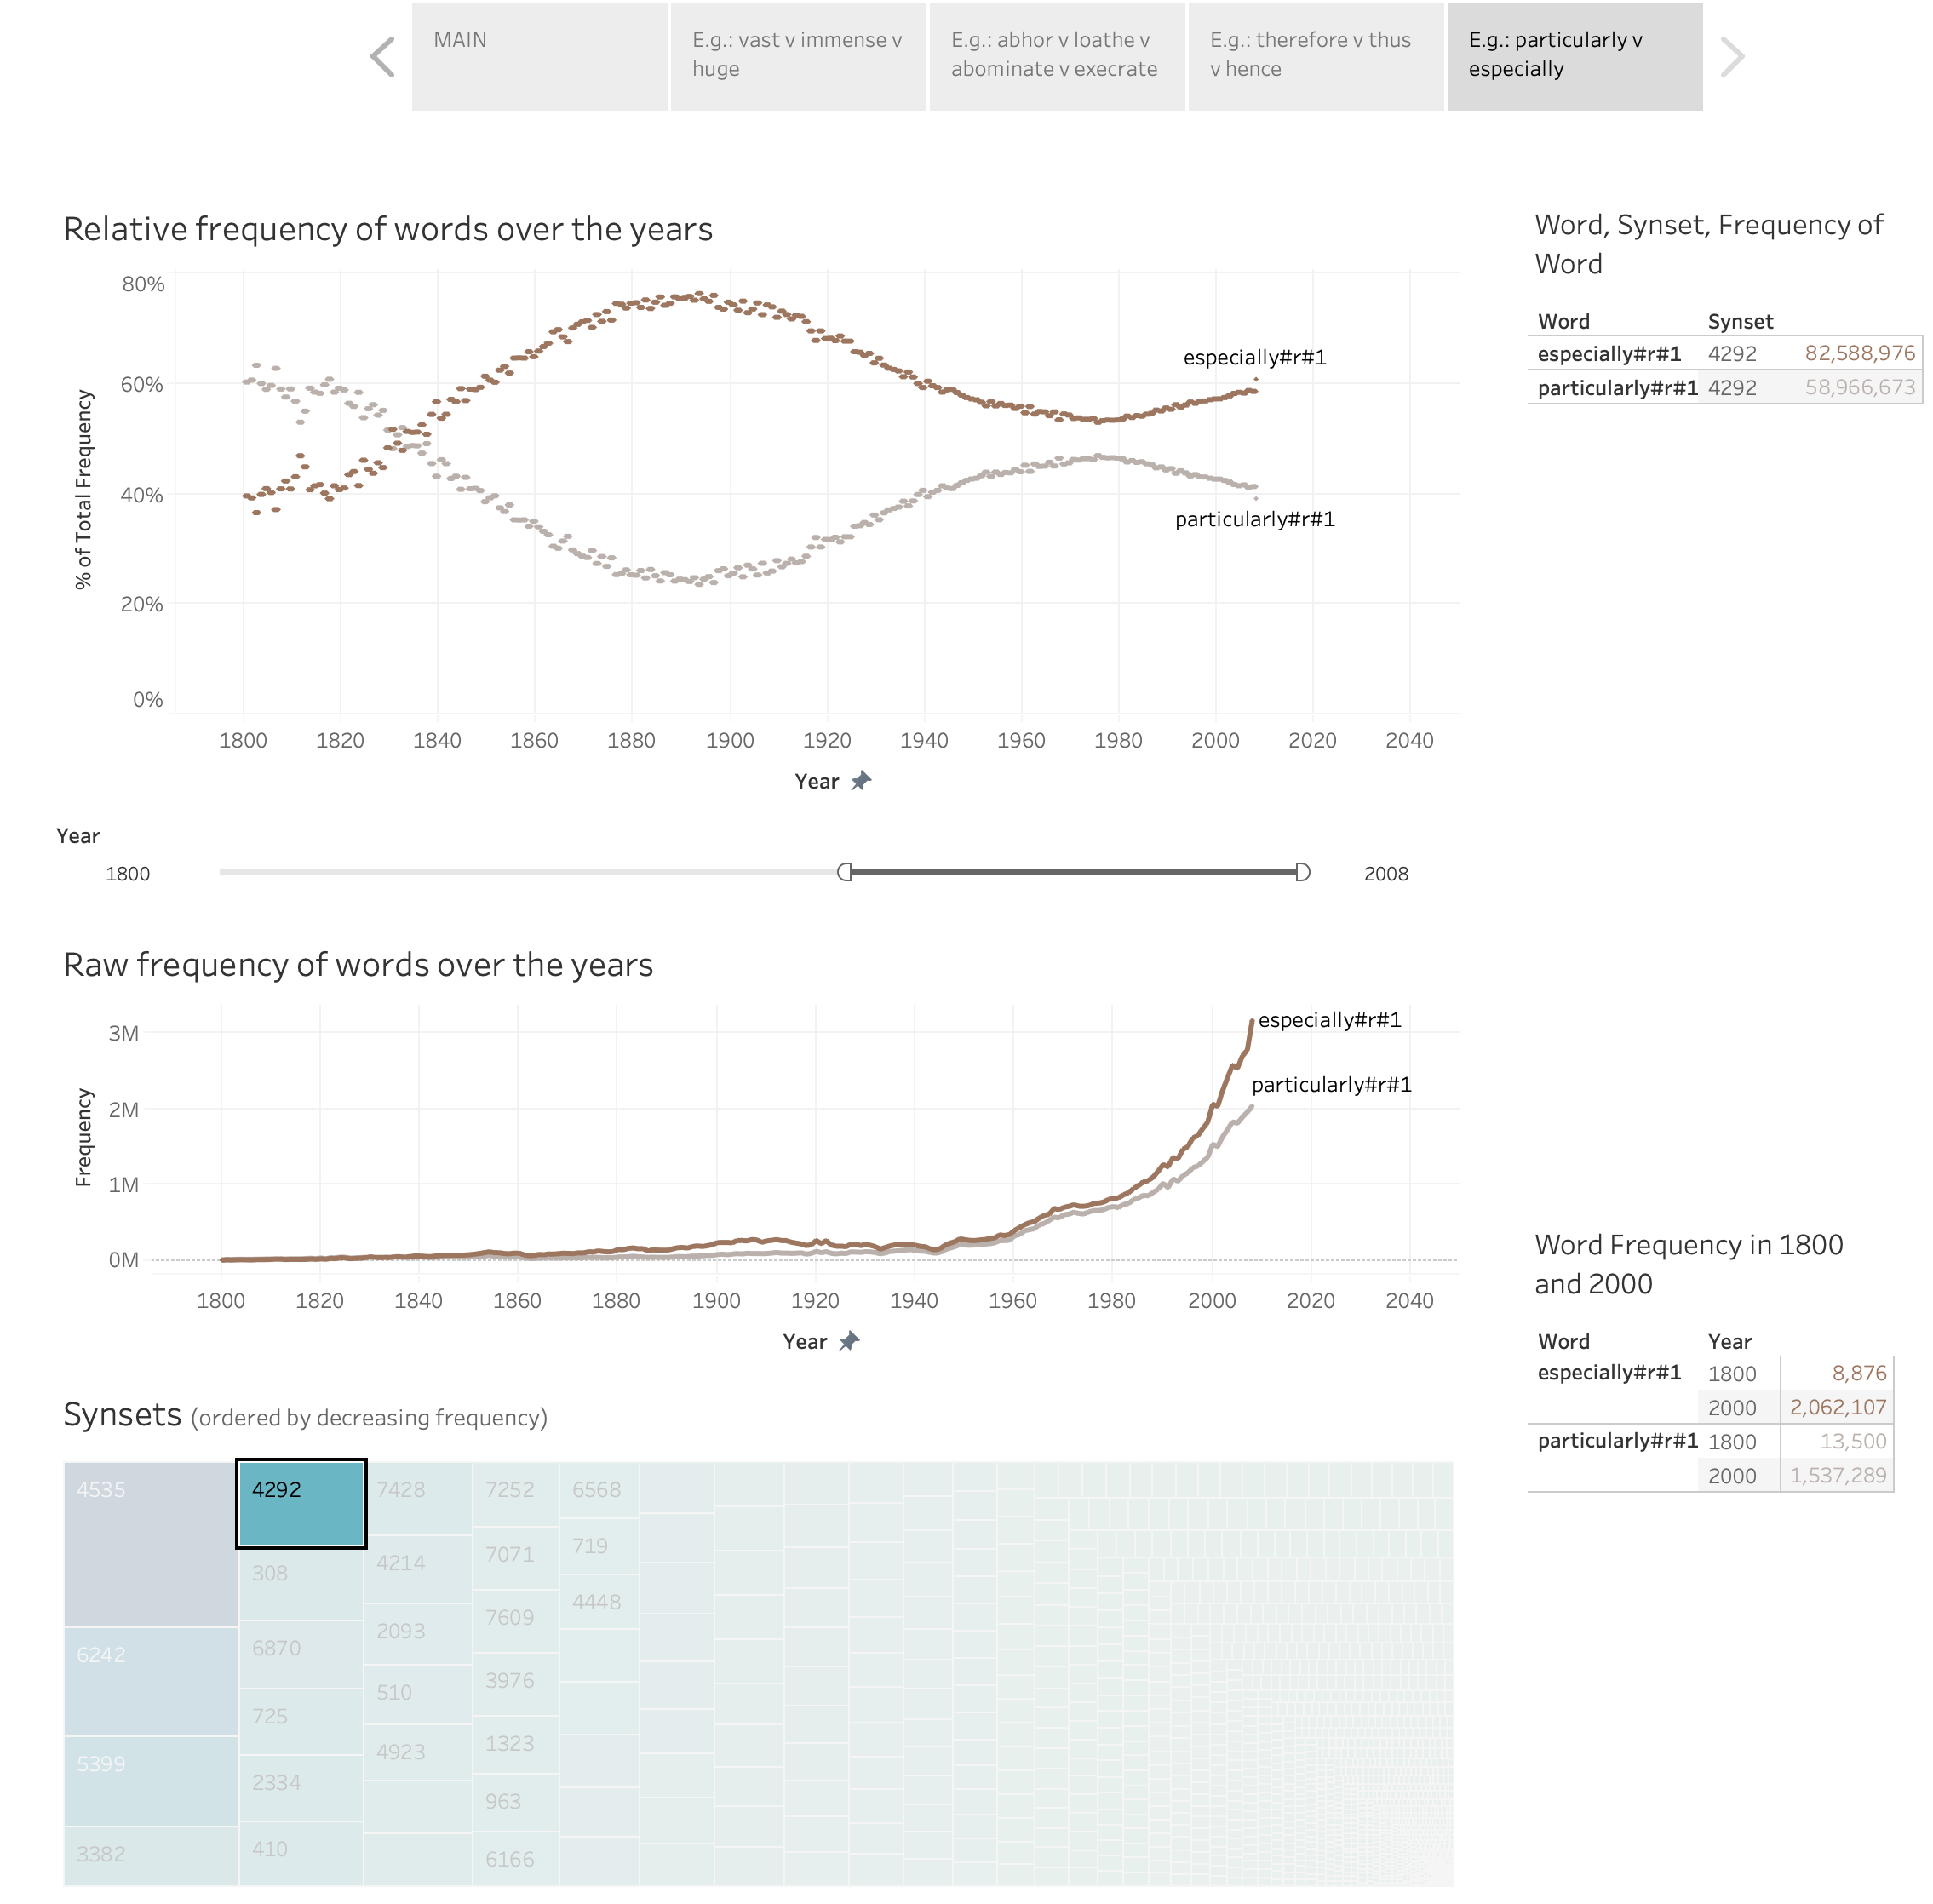Open the MAIN story tab
This screenshot has width=1933, height=1904.
[x=539, y=57]
